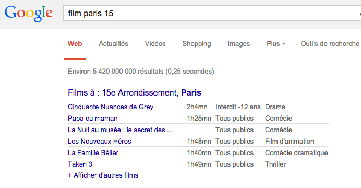The width and height of the screenshot is (361, 188).
Task: Expand the Plus dropdown menu
Action: coord(276,43)
